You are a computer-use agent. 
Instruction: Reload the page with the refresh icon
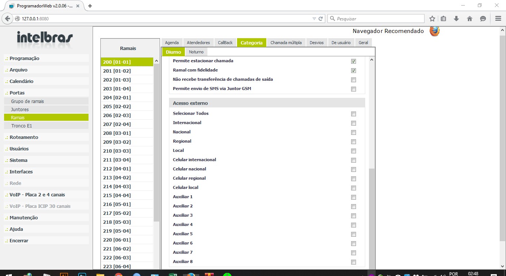tap(321, 19)
